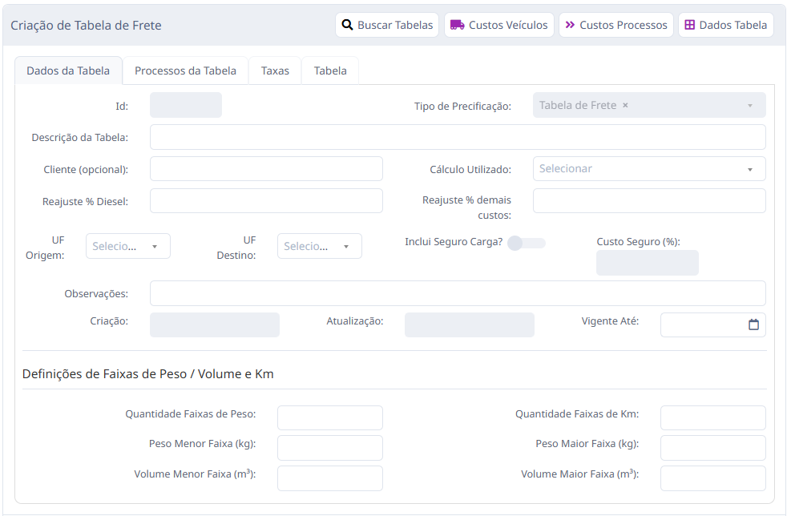Focus the Reajuste % demais custos field
The image size is (787, 516).
click(x=649, y=201)
